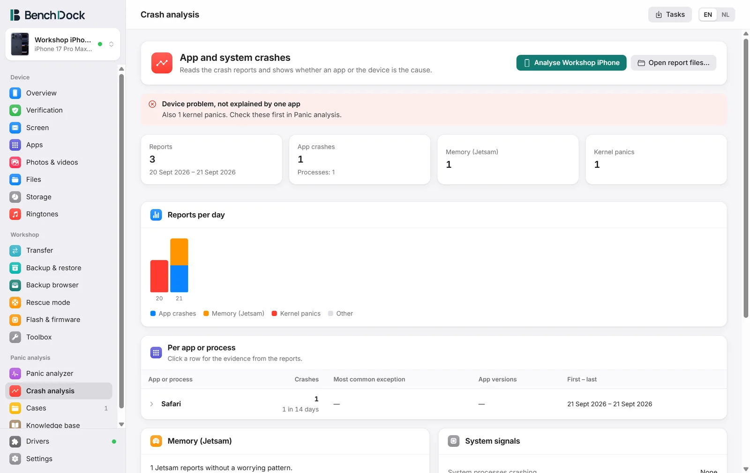Open the Overview sidebar icon

click(15, 93)
